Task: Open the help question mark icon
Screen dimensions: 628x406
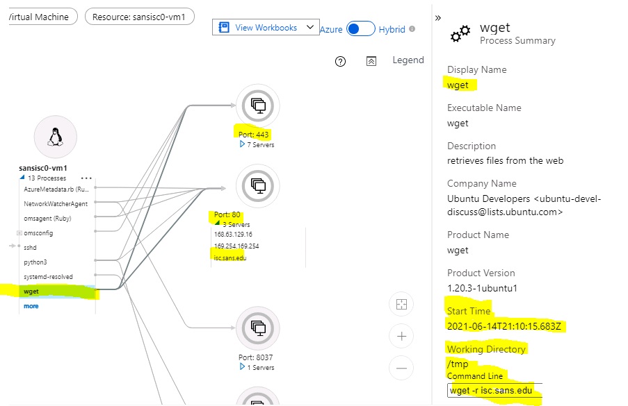Action: pyautogui.click(x=341, y=62)
